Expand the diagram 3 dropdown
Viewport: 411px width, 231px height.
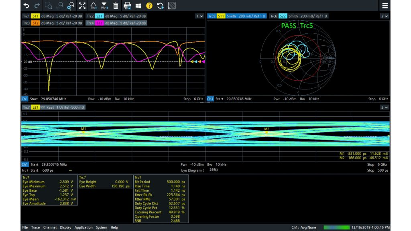click(385, 107)
